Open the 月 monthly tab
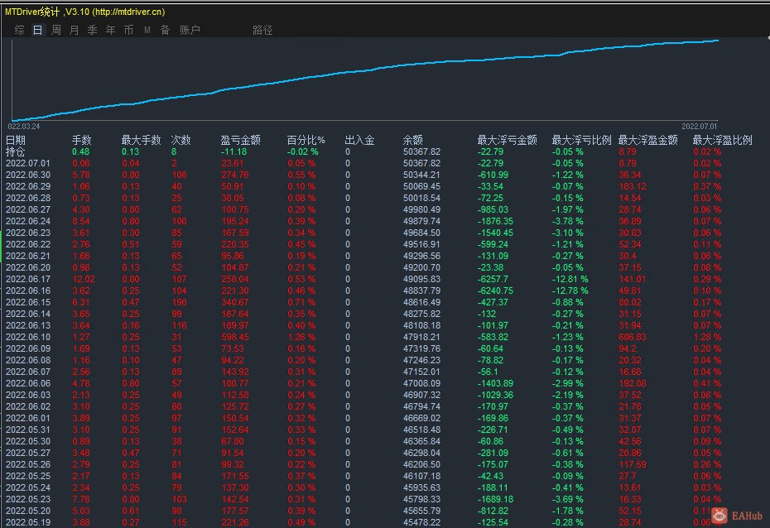Image resolution: width=770 pixels, height=528 pixels. (75, 30)
